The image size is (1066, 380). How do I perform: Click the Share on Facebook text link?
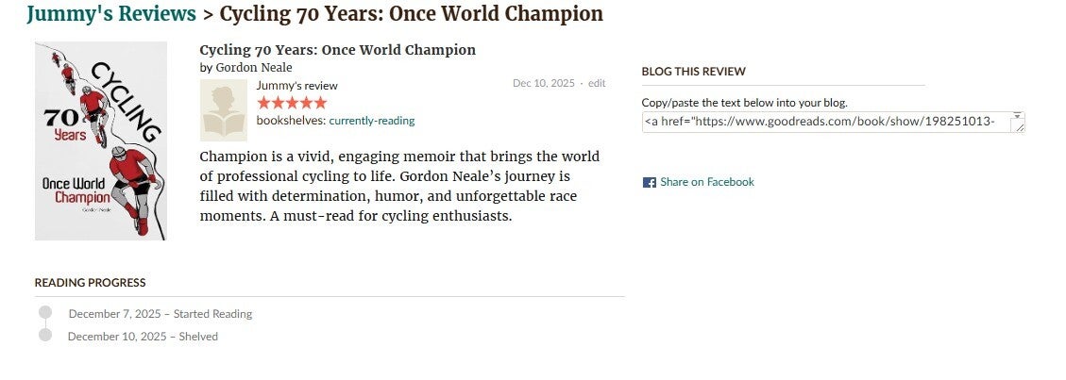point(707,182)
